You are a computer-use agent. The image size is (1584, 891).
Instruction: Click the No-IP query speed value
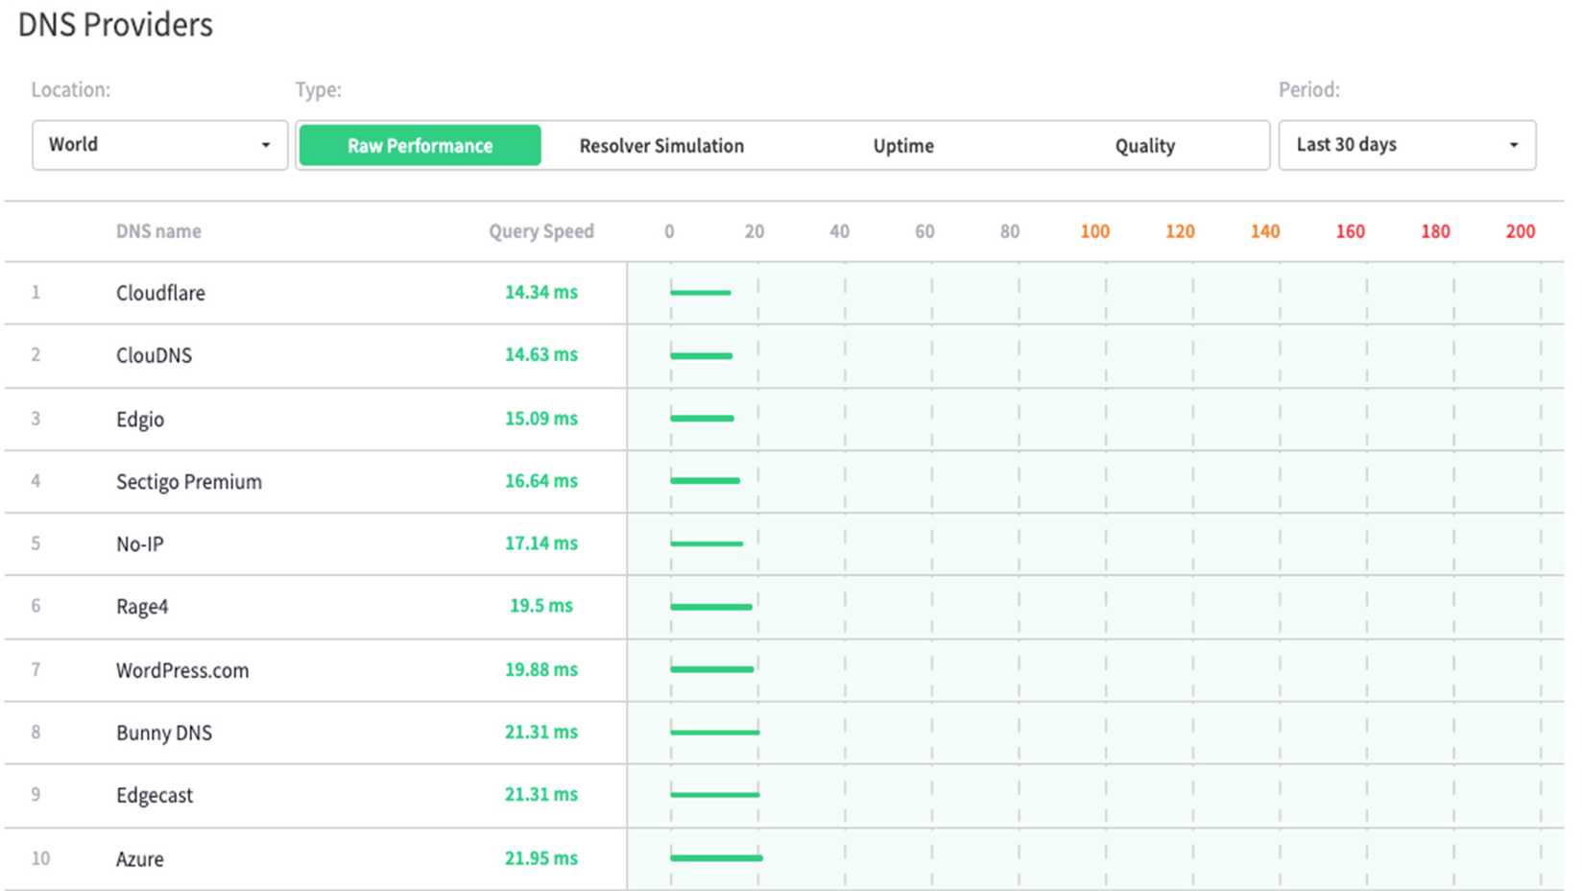540,543
